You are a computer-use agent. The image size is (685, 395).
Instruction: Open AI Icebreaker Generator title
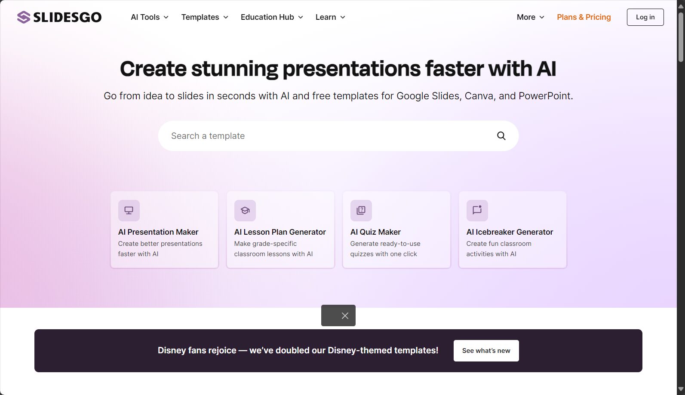[510, 232]
